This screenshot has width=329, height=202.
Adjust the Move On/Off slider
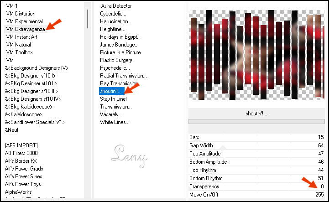pos(256,194)
